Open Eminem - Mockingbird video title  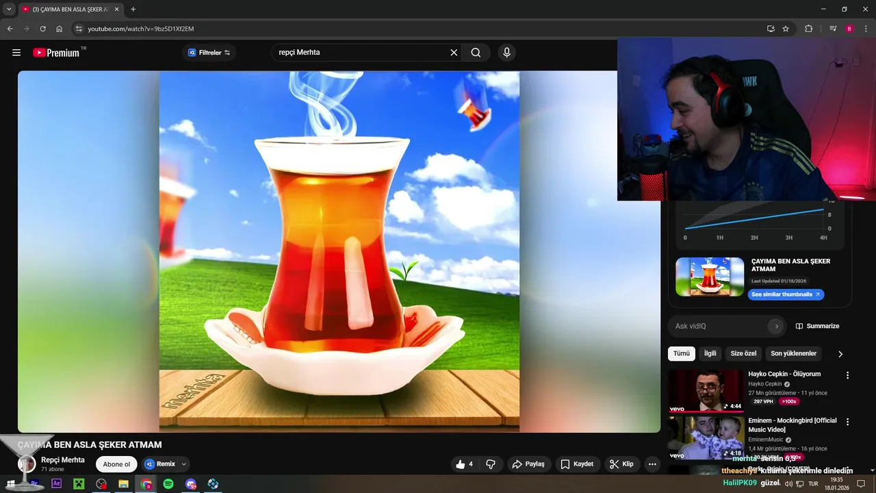(793, 425)
